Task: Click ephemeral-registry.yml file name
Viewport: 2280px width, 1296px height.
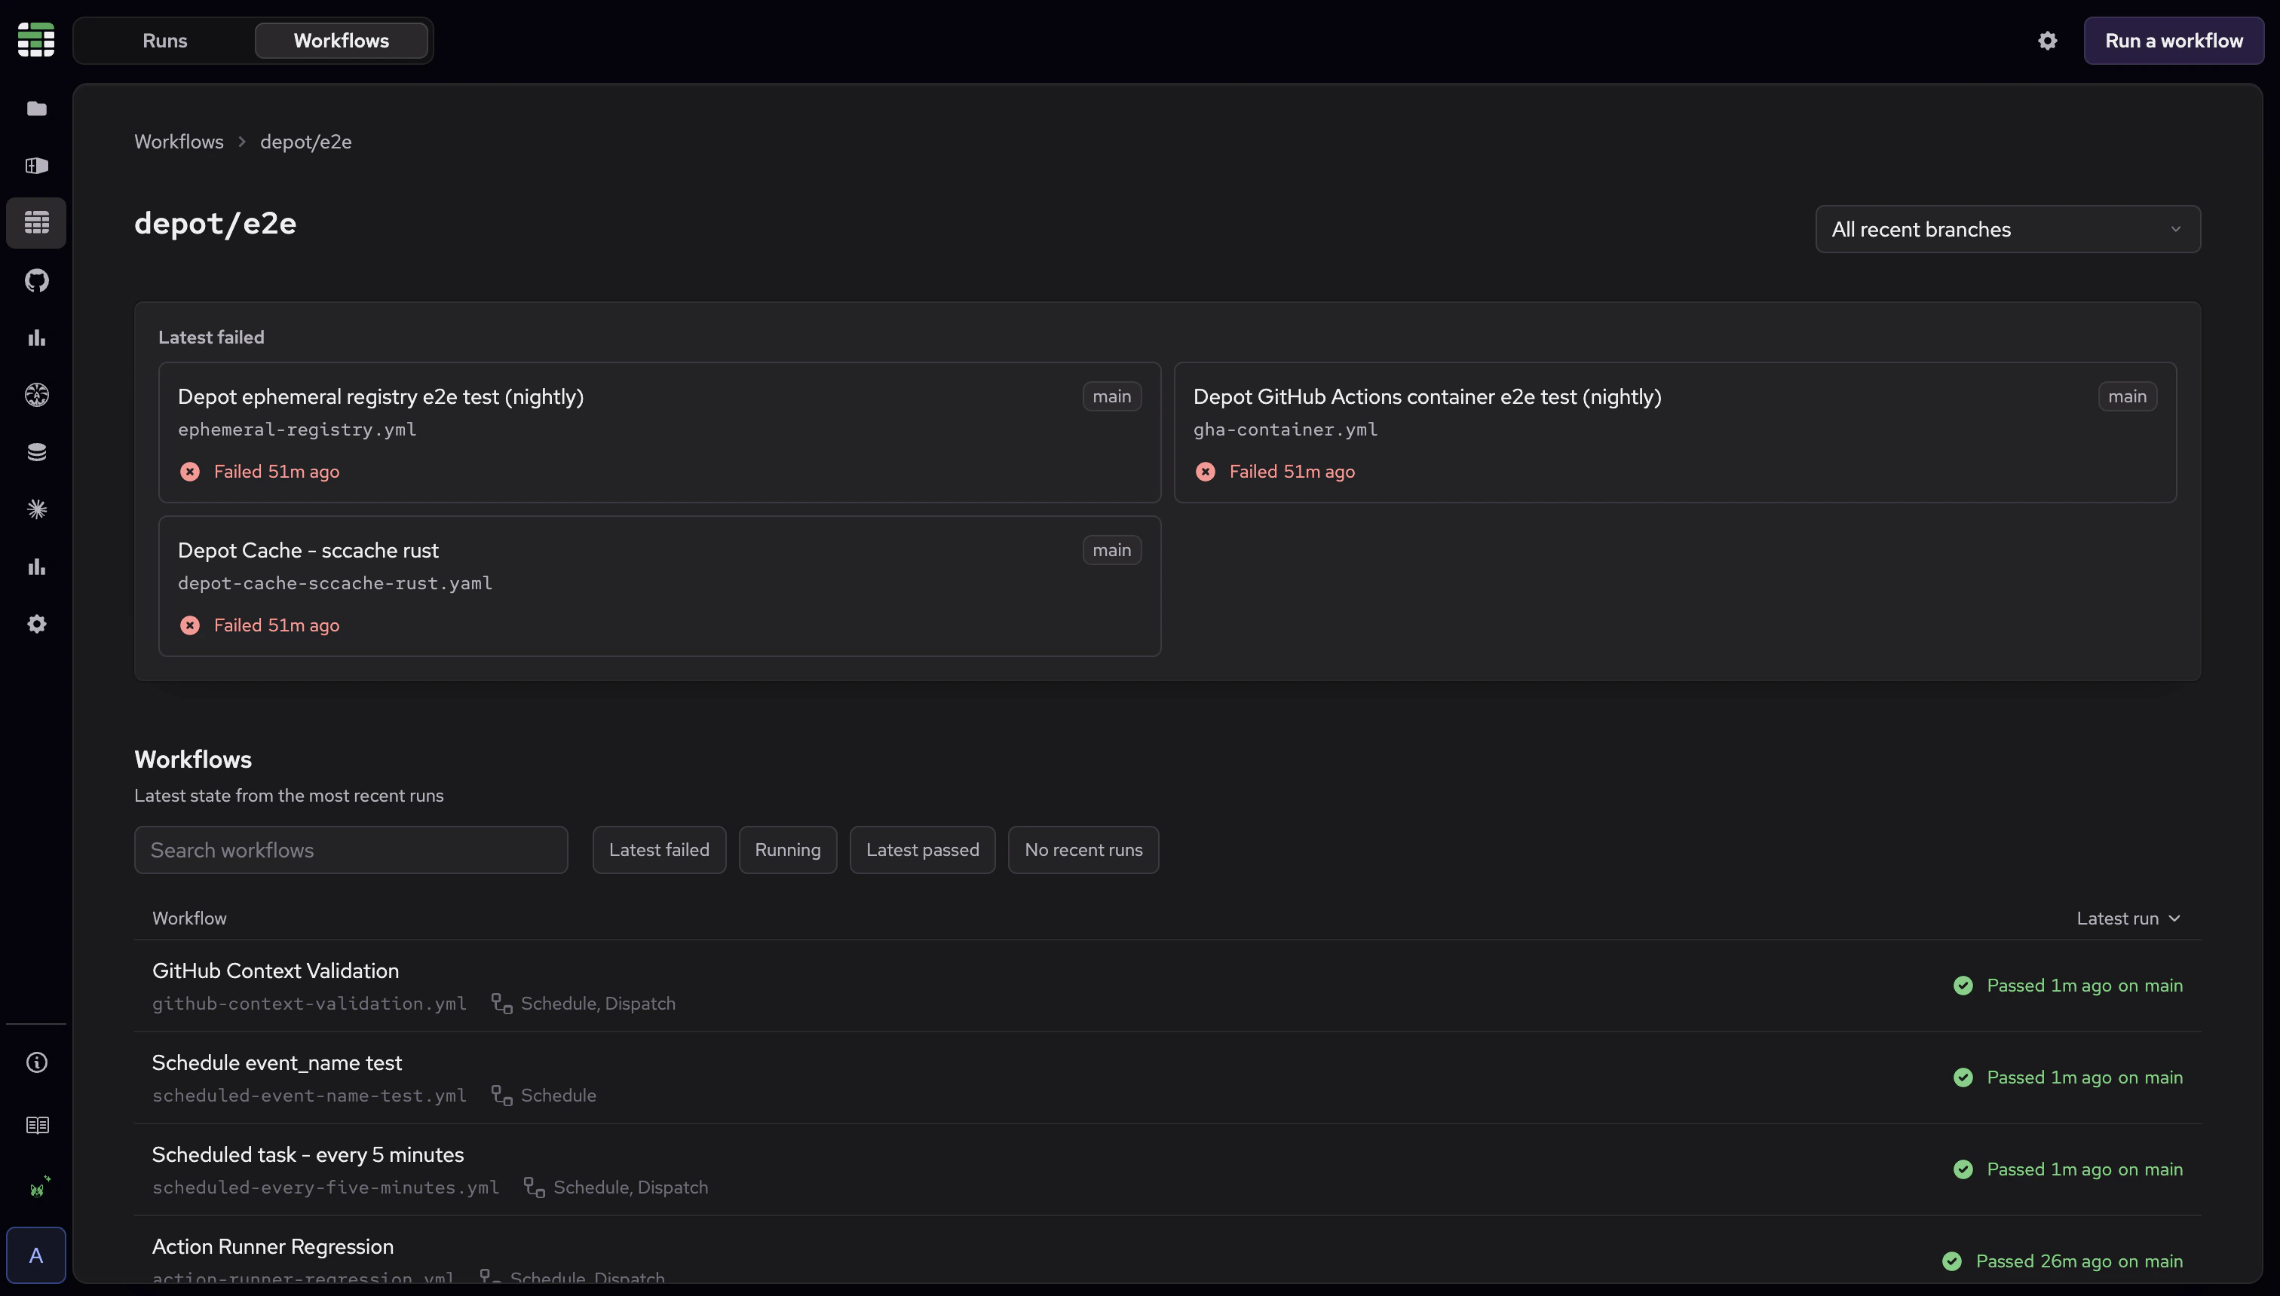Action: coord(296,430)
